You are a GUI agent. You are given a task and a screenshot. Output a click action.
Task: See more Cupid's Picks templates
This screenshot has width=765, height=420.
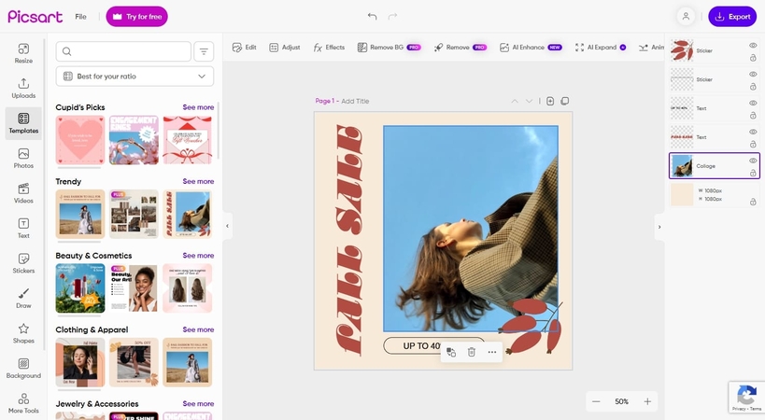tap(198, 107)
